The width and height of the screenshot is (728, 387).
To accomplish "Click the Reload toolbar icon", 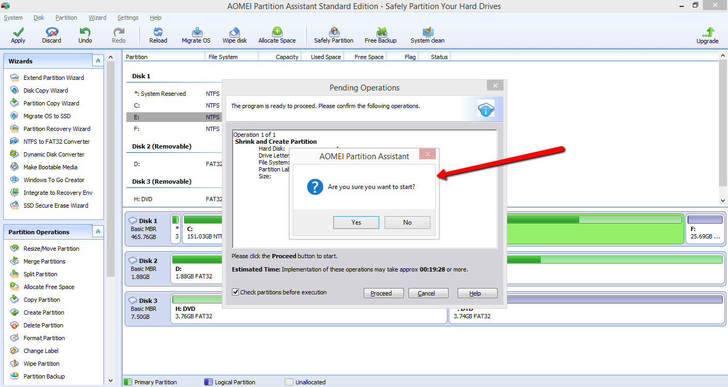I will pyautogui.click(x=158, y=36).
